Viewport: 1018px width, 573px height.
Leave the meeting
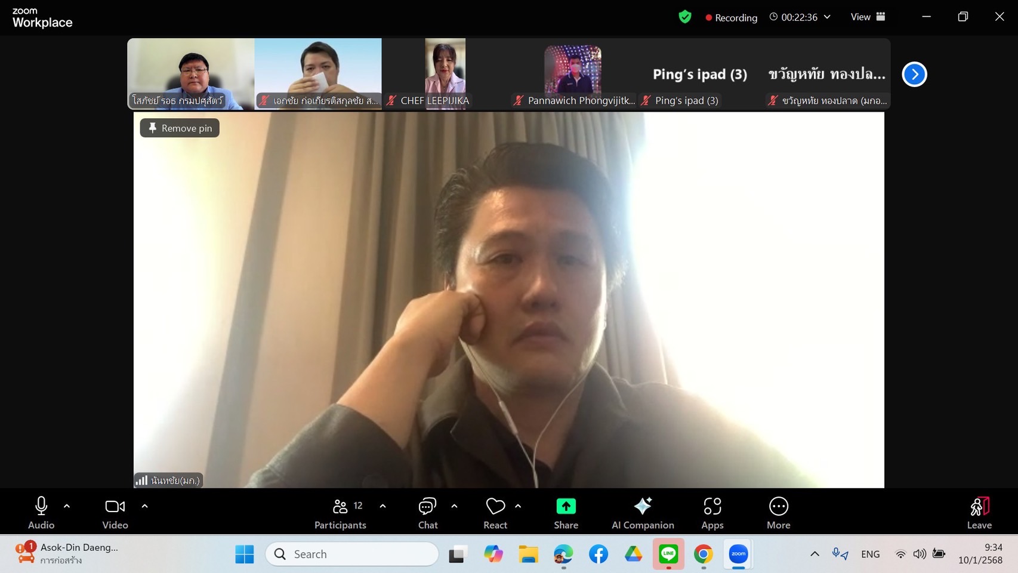click(x=979, y=512)
